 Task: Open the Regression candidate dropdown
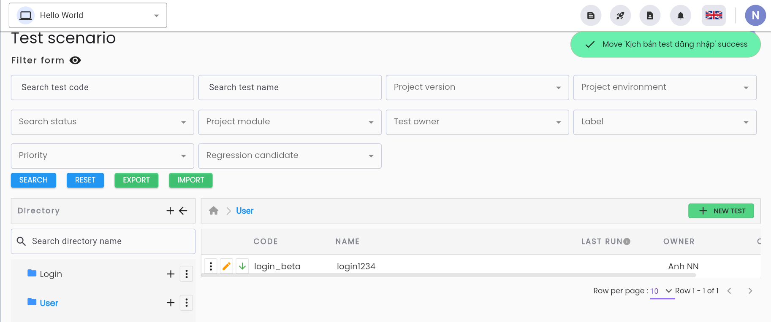(290, 156)
